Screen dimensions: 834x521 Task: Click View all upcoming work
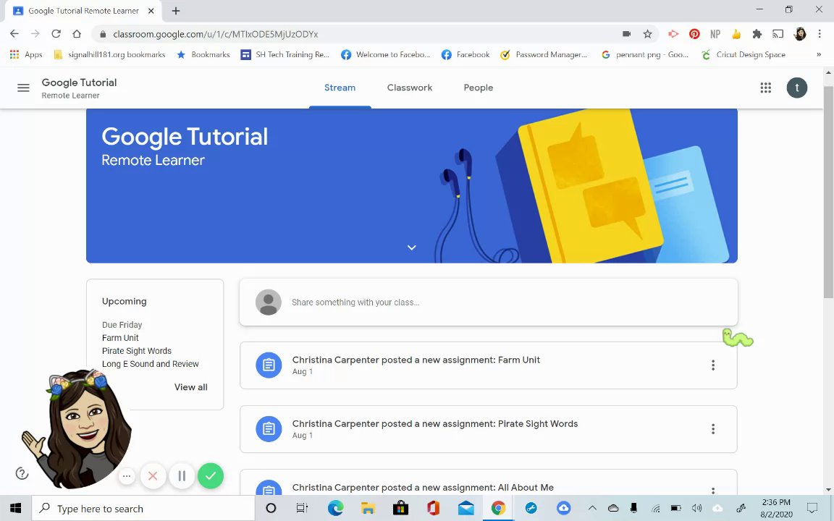191,387
